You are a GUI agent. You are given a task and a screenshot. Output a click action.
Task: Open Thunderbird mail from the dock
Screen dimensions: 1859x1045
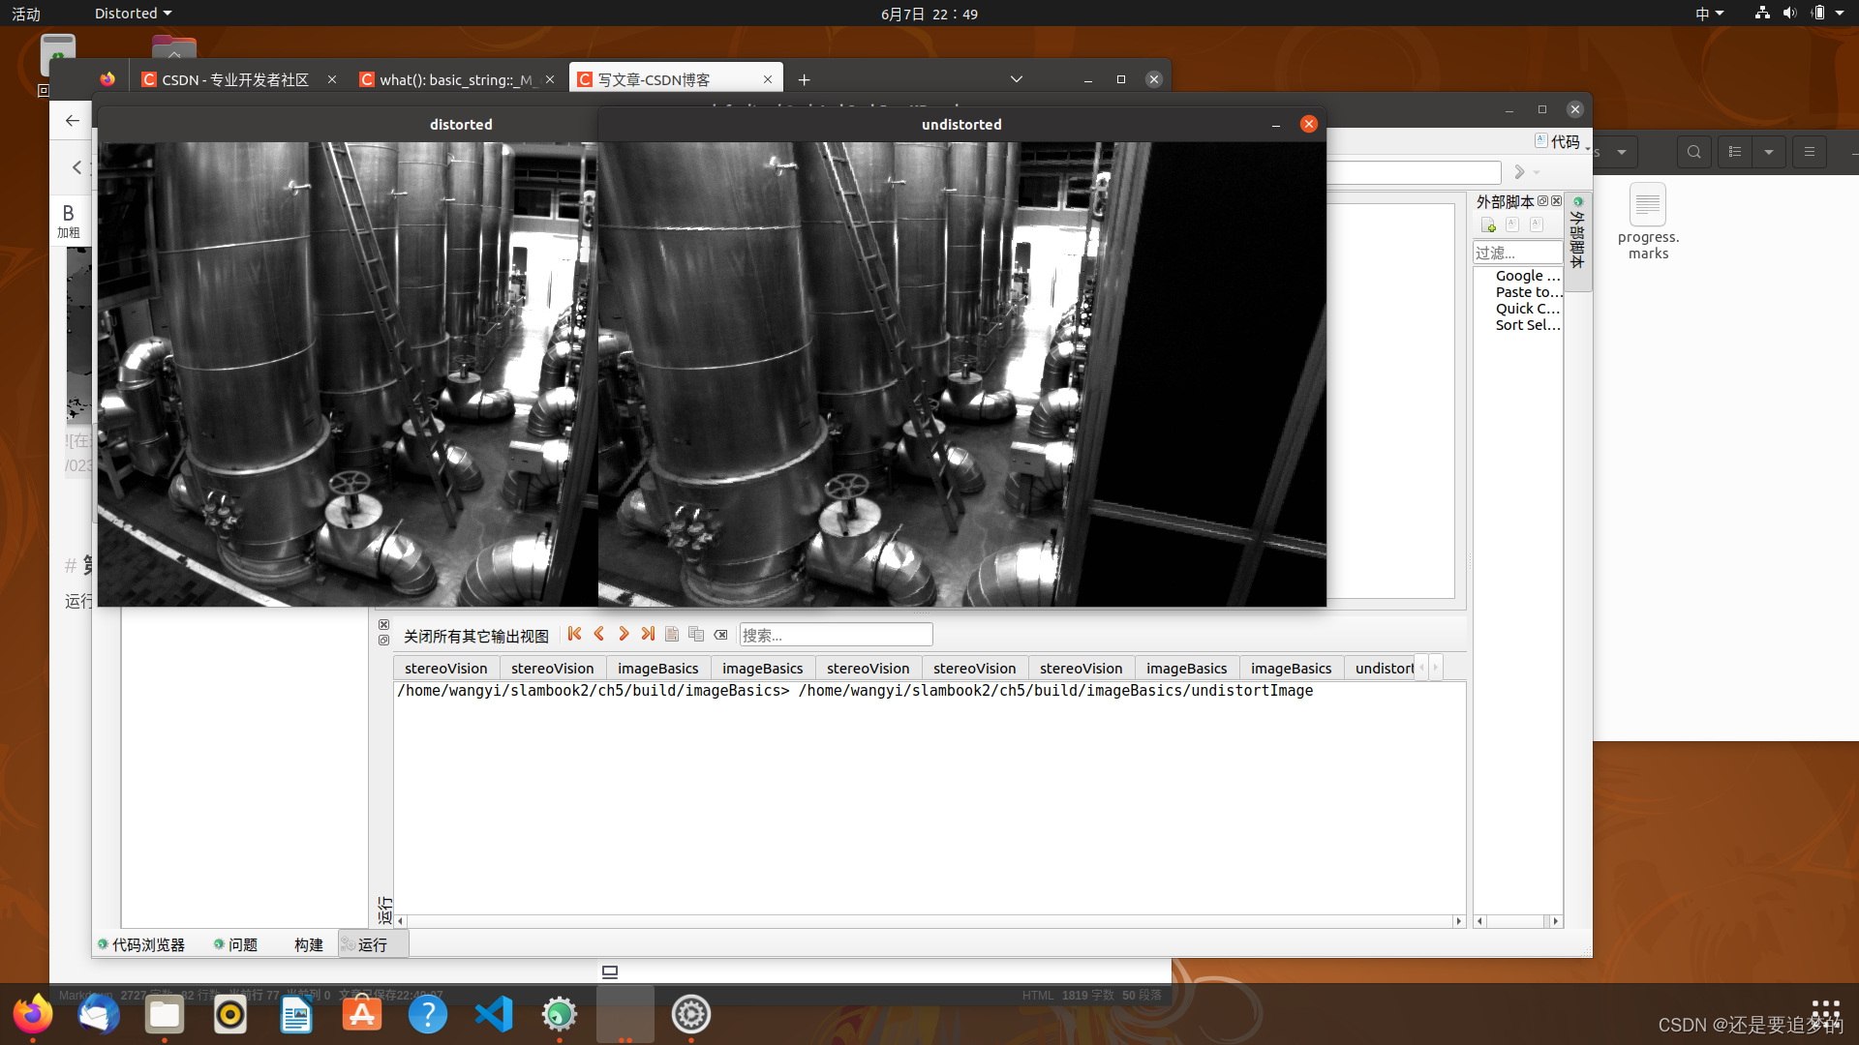point(99,1014)
